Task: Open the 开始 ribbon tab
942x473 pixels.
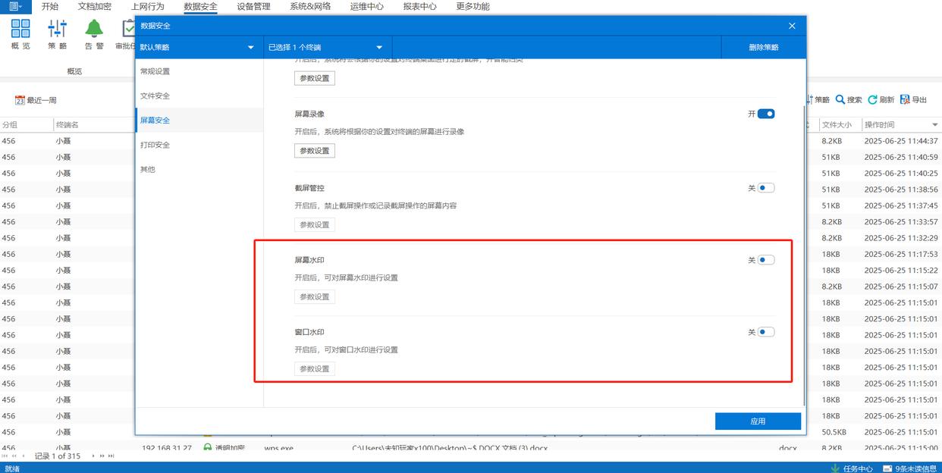Action: 50,6
